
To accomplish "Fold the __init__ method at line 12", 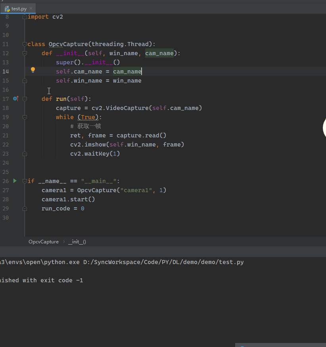I will coord(25,53).
